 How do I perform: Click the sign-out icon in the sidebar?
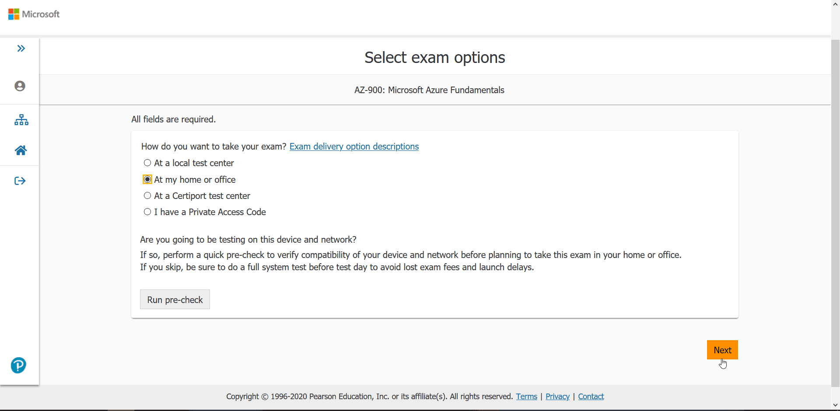20,180
